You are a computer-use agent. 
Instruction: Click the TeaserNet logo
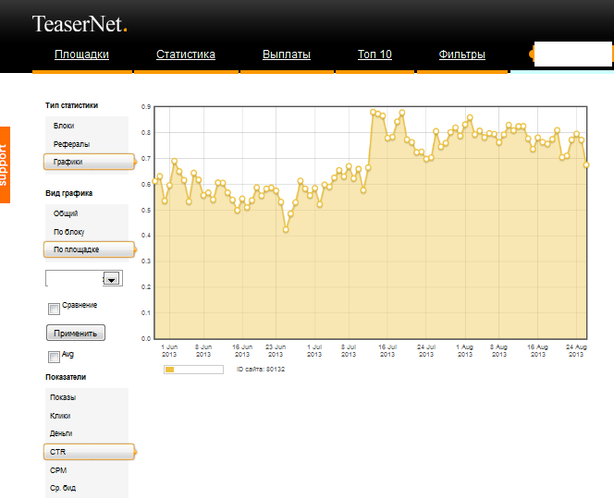(x=80, y=24)
